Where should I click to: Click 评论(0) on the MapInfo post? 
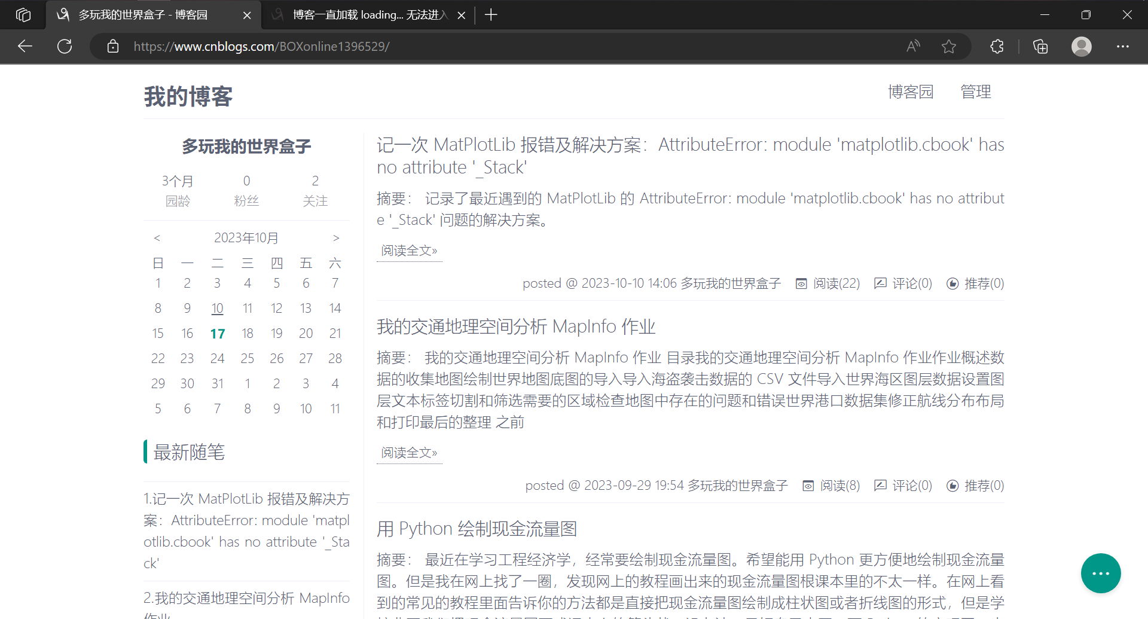click(903, 486)
